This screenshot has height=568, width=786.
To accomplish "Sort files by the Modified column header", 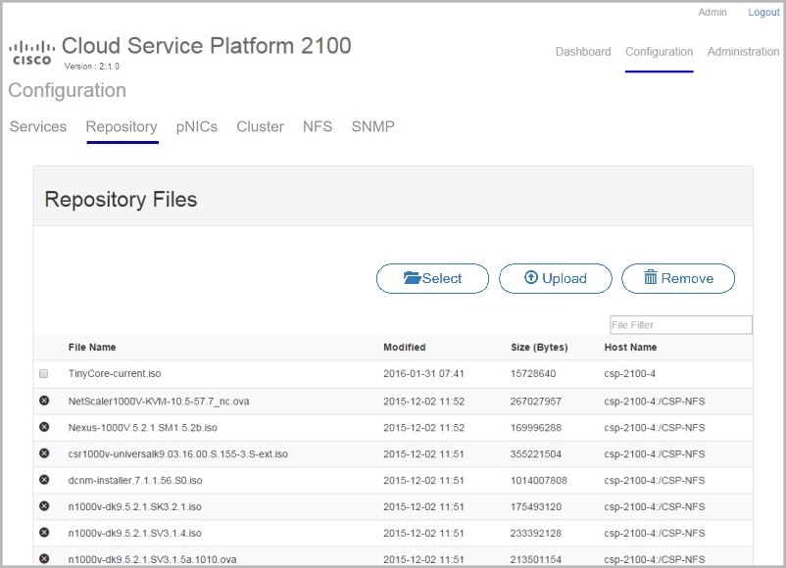I will [x=405, y=347].
